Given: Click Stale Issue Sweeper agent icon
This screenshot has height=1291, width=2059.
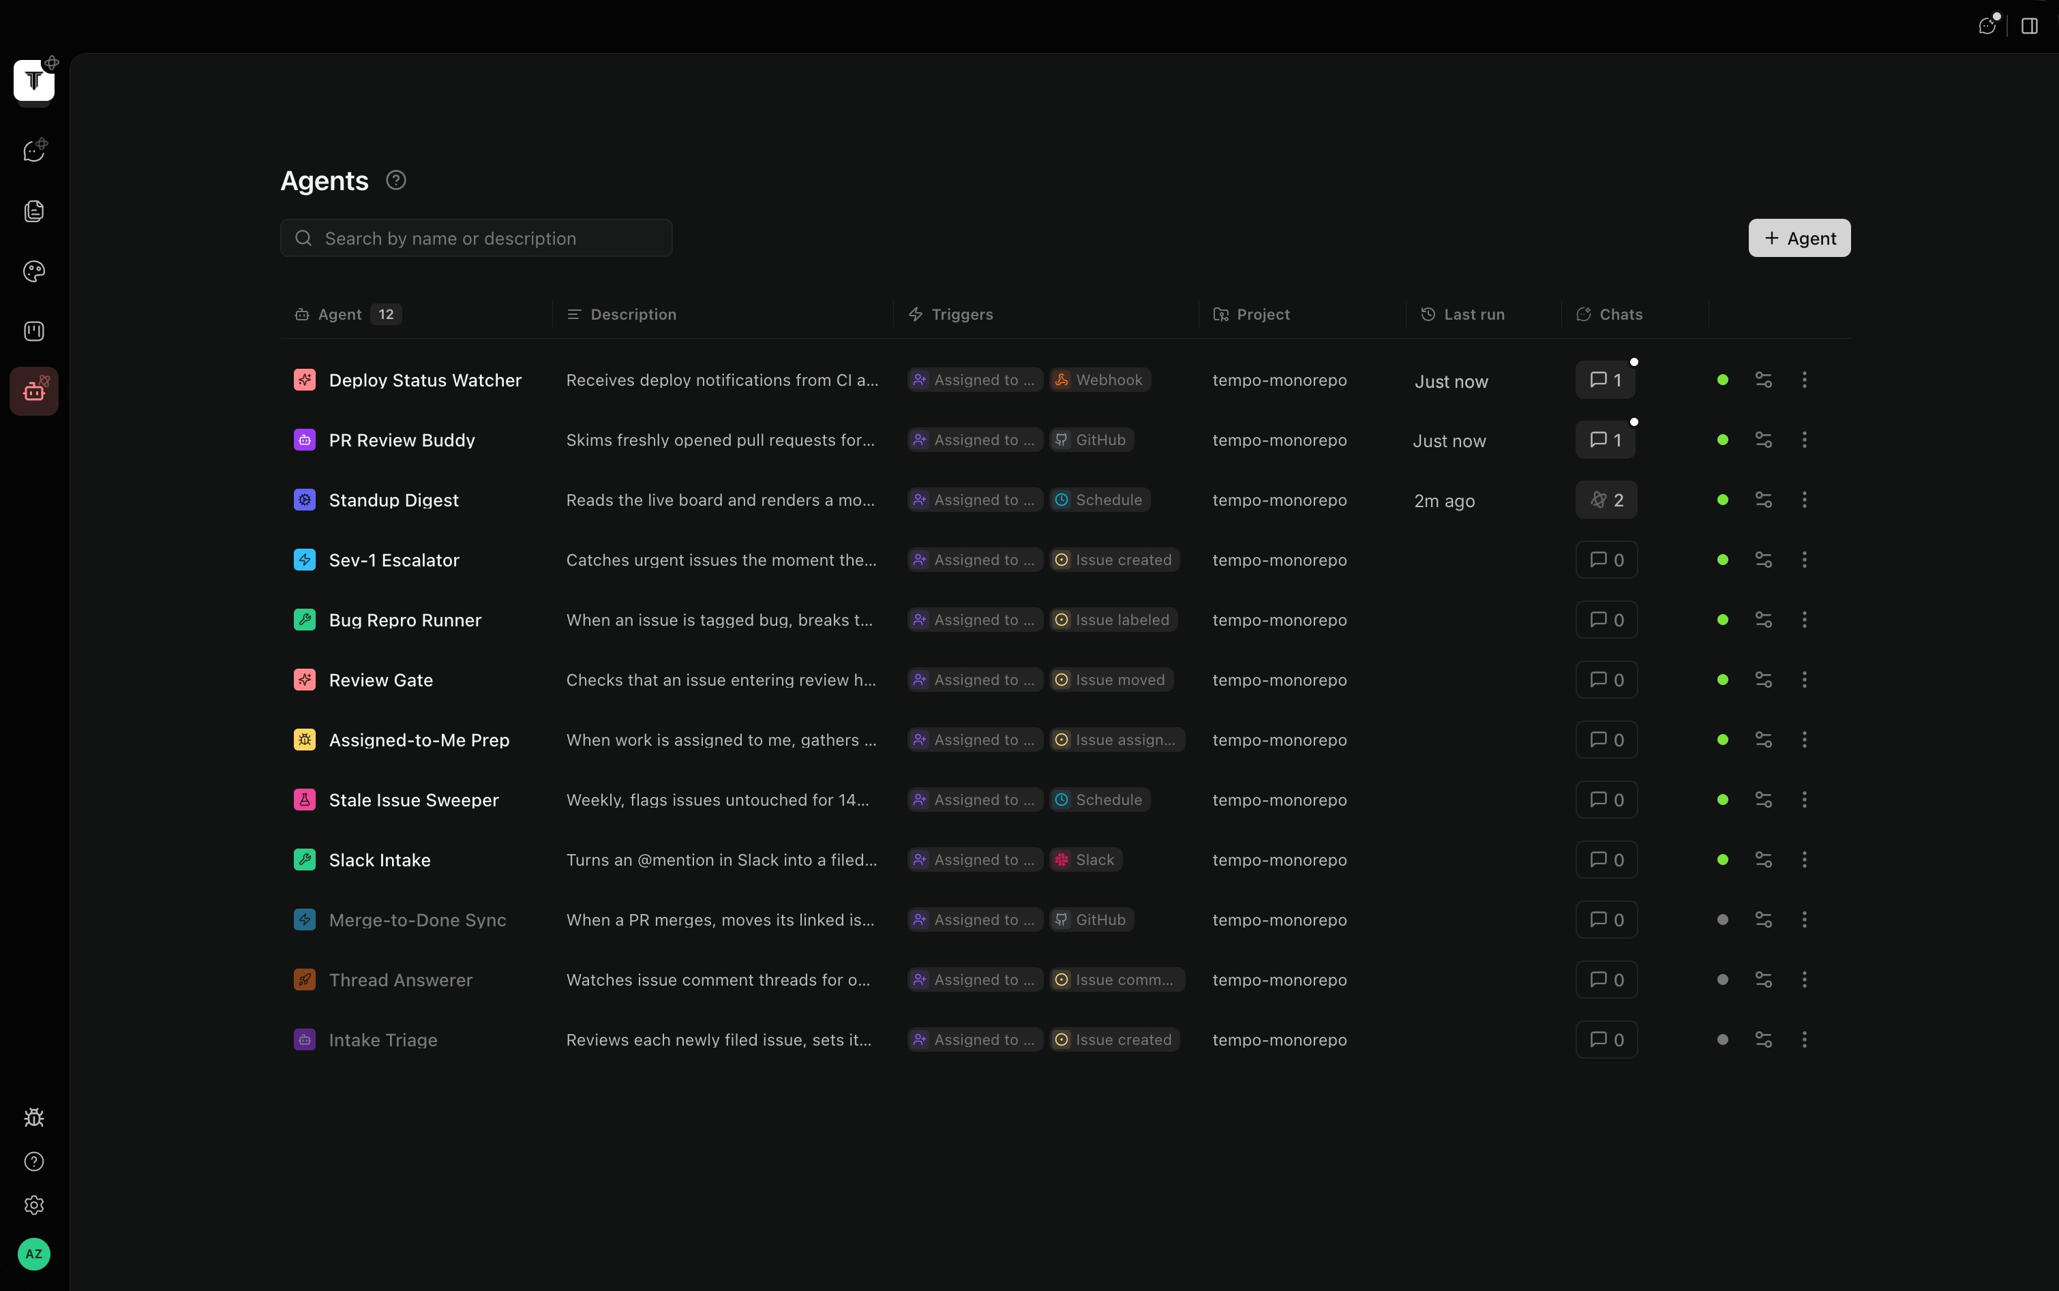Looking at the screenshot, I should (305, 800).
